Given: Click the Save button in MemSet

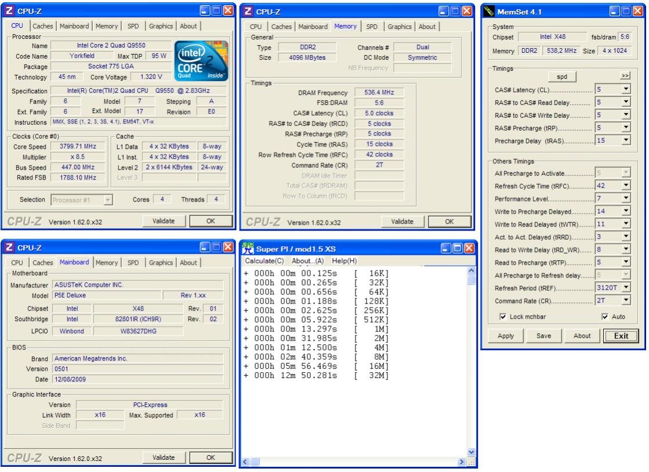Looking at the screenshot, I should pos(543,336).
